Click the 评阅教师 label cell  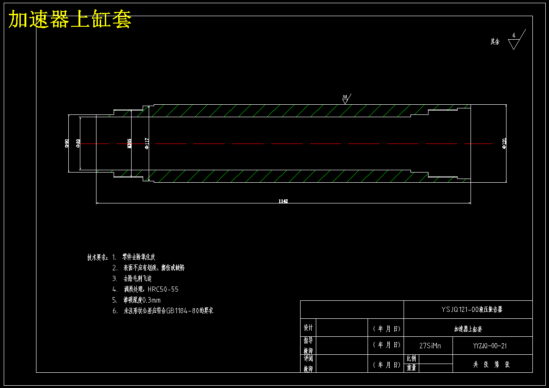pos(308,364)
